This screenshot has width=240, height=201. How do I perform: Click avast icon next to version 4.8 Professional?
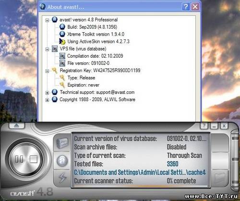pyautogui.click(x=55, y=20)
